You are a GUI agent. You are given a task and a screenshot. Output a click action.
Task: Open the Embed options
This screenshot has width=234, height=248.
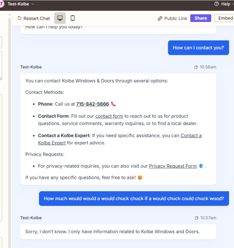pos(224,18)
